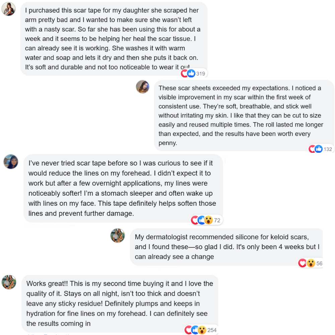Click the heart reaction on the daughter's scar tape comment
335x335 pixels.
(x=185, y=73)
